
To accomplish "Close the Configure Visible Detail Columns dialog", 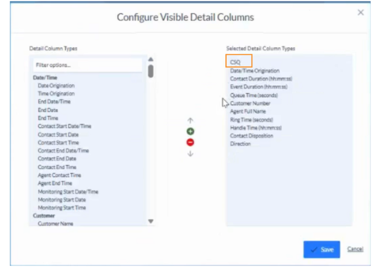I will pos(360,13).
